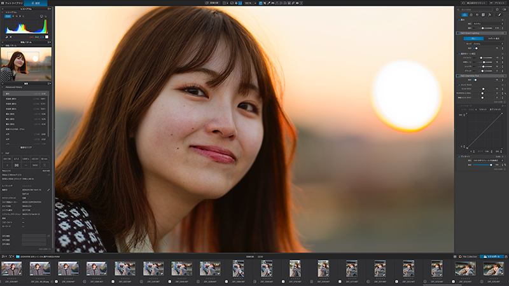Toggle DxO ClearView Plus on or off
This screenshot has height=286, width=509.
pyautogui.click(x=458, y=76)
